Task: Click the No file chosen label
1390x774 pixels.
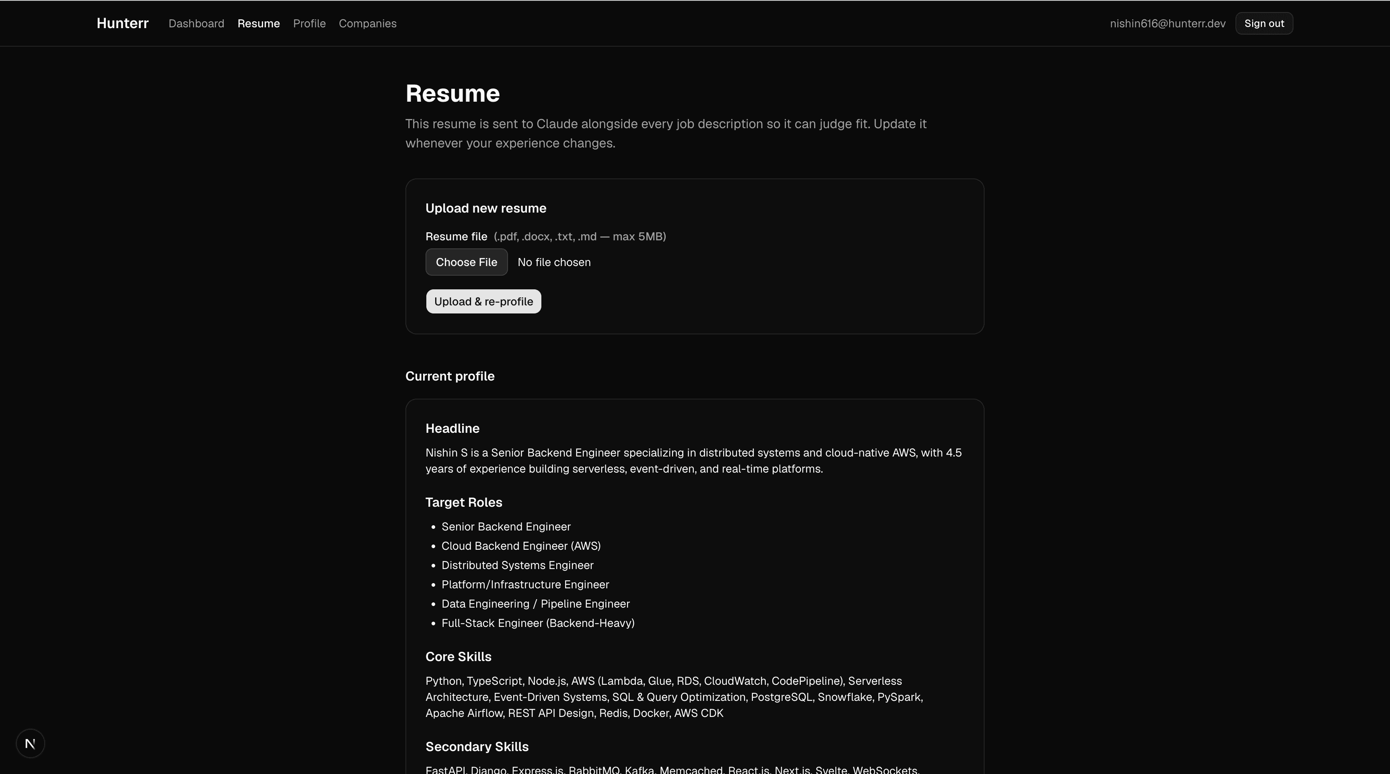Action: 554,262
